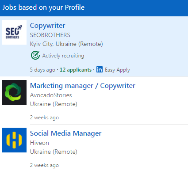Click Ukraine (Remote) under Hiveon
The width and height of the screenshot is (188, 171).
(x=54, y=152)
